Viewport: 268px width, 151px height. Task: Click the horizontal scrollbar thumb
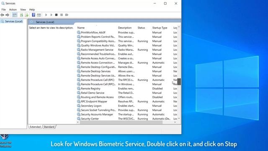pos(121,122)
